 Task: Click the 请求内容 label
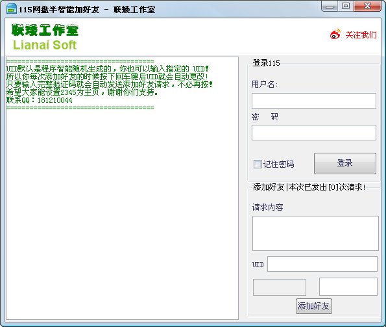click(267, 207)
